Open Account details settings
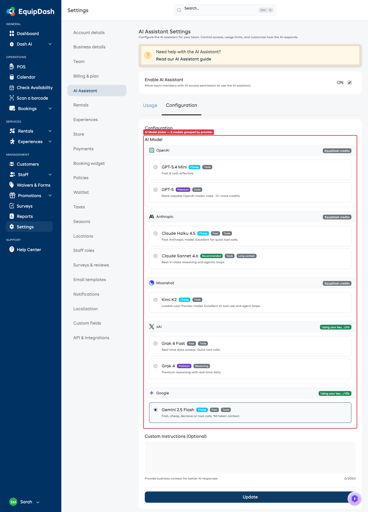Image resolution: width=368 pixels, height=512 pixels. coord(89,33)
